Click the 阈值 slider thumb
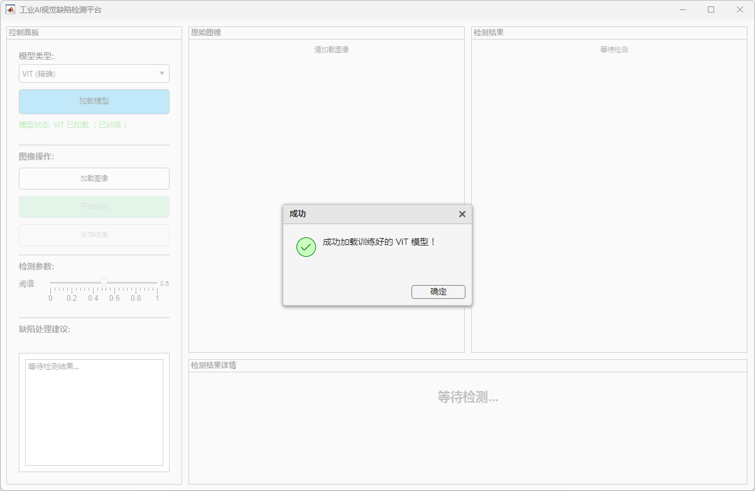755x491 pixels. pyautogui.click(x=104, y=282)
